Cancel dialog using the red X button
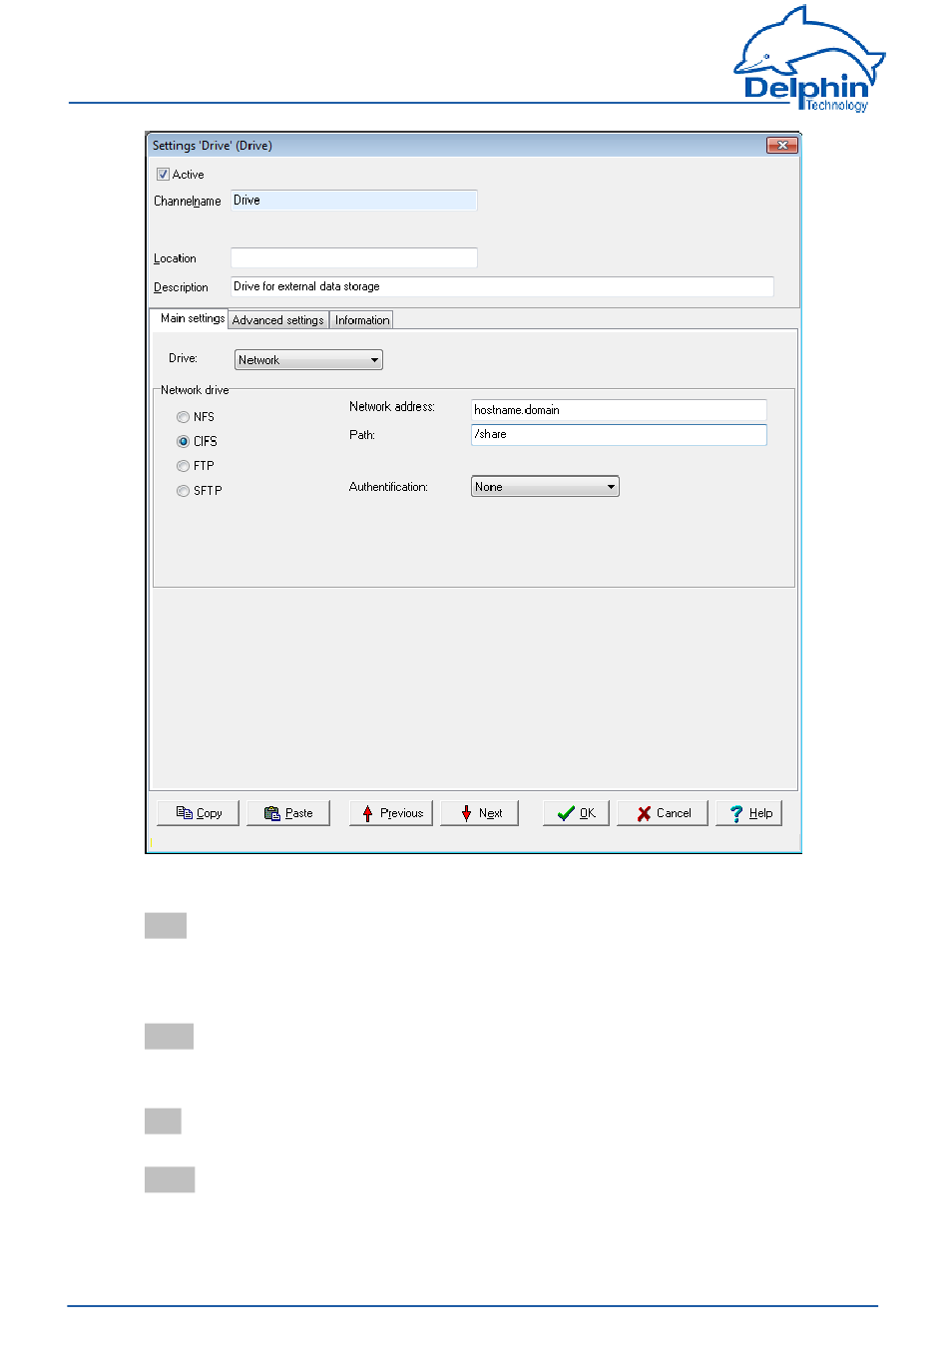 [663, 813]
